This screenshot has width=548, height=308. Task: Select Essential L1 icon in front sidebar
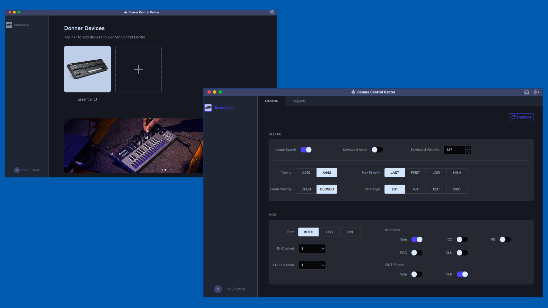click(x=208, y=108)
